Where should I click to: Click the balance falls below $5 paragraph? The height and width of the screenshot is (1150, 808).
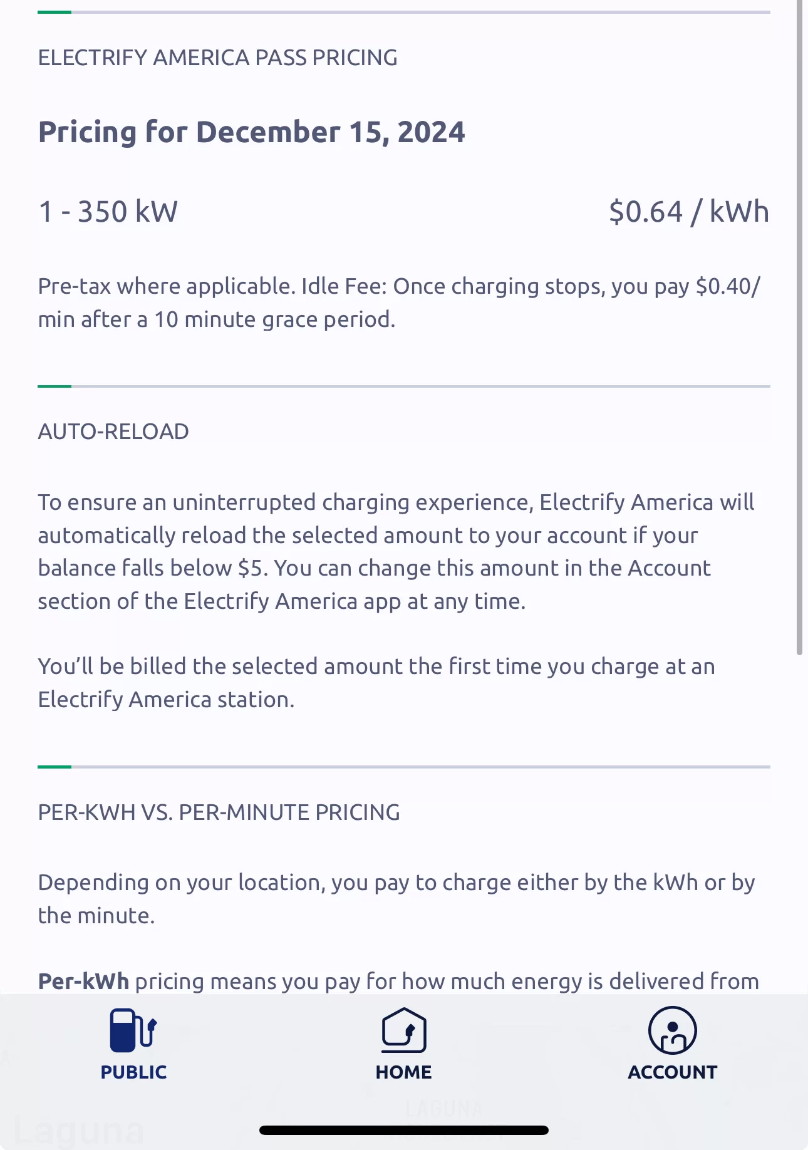(396, 552)
